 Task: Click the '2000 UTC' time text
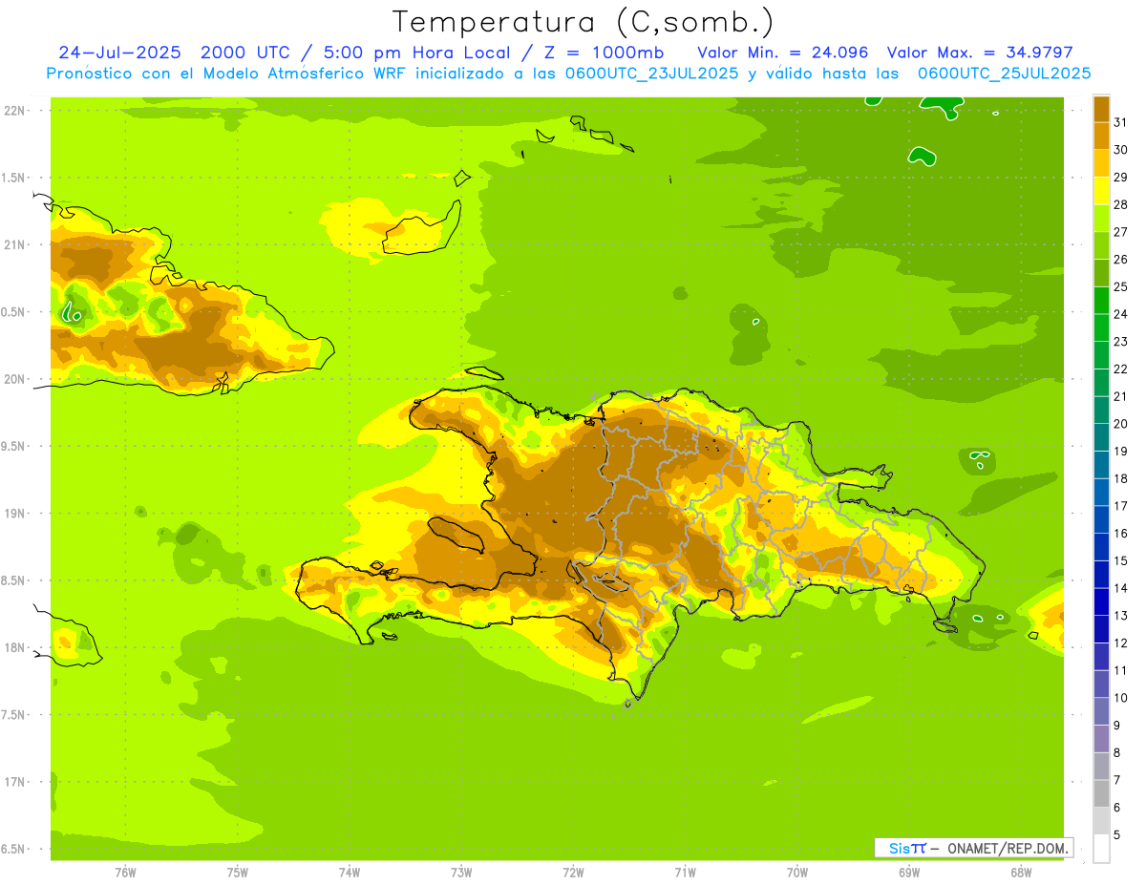pyautogui.click(x=244, y=53)
